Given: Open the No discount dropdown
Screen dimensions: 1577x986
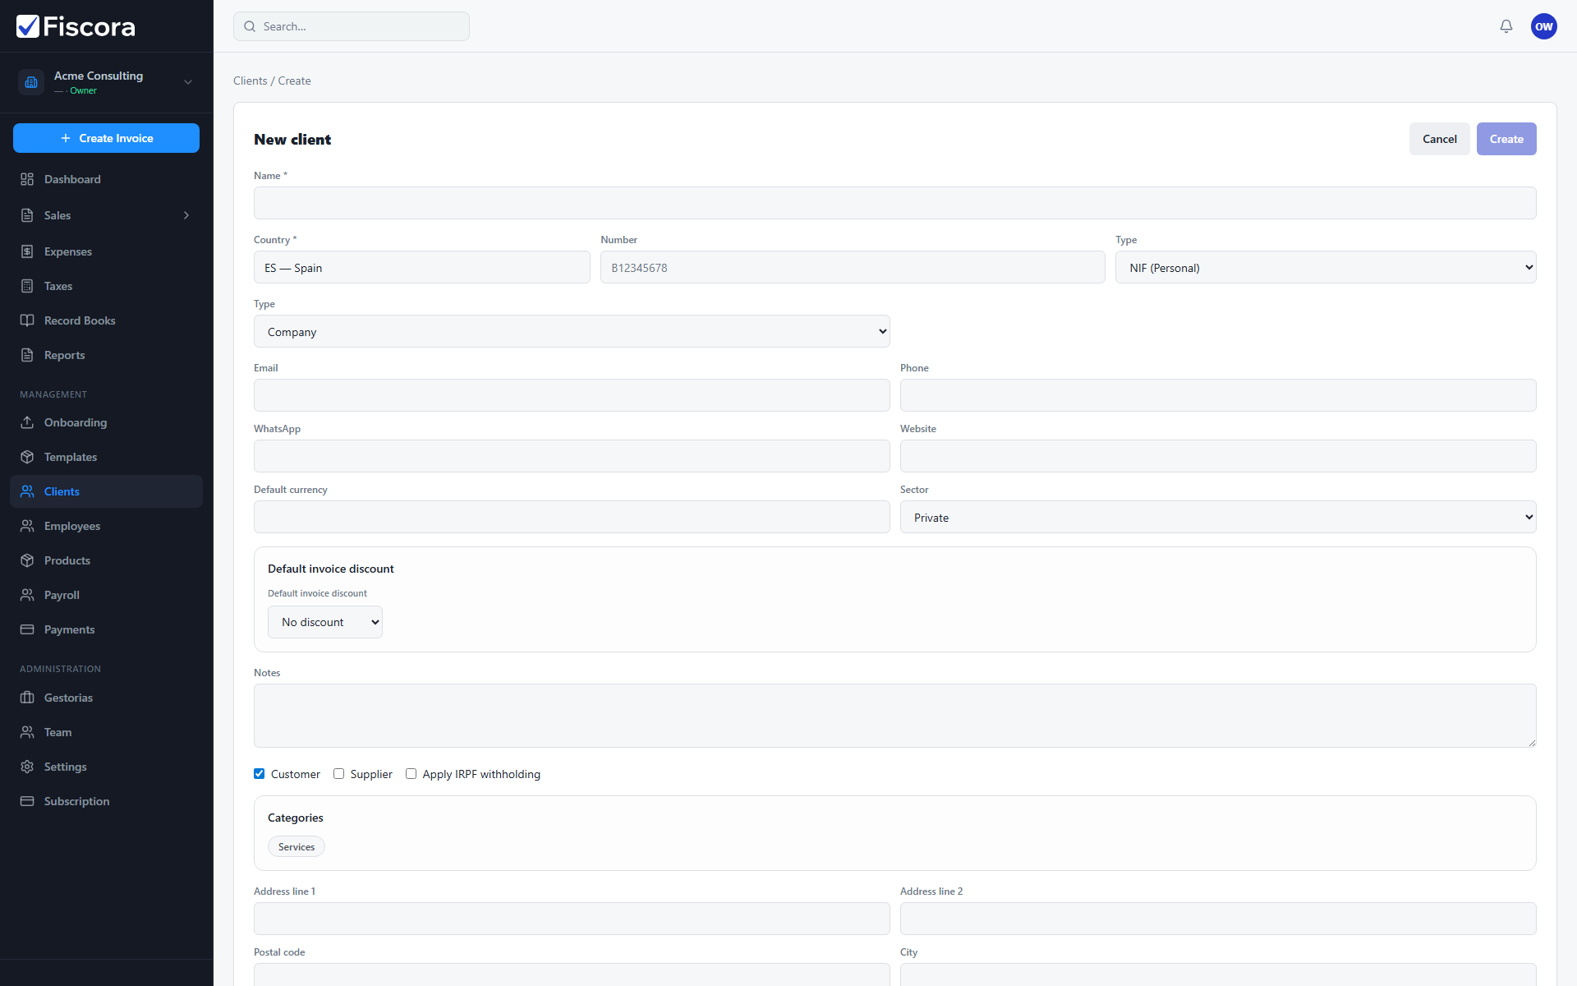Looking at the screenshot, I should [x=325, y=622].
